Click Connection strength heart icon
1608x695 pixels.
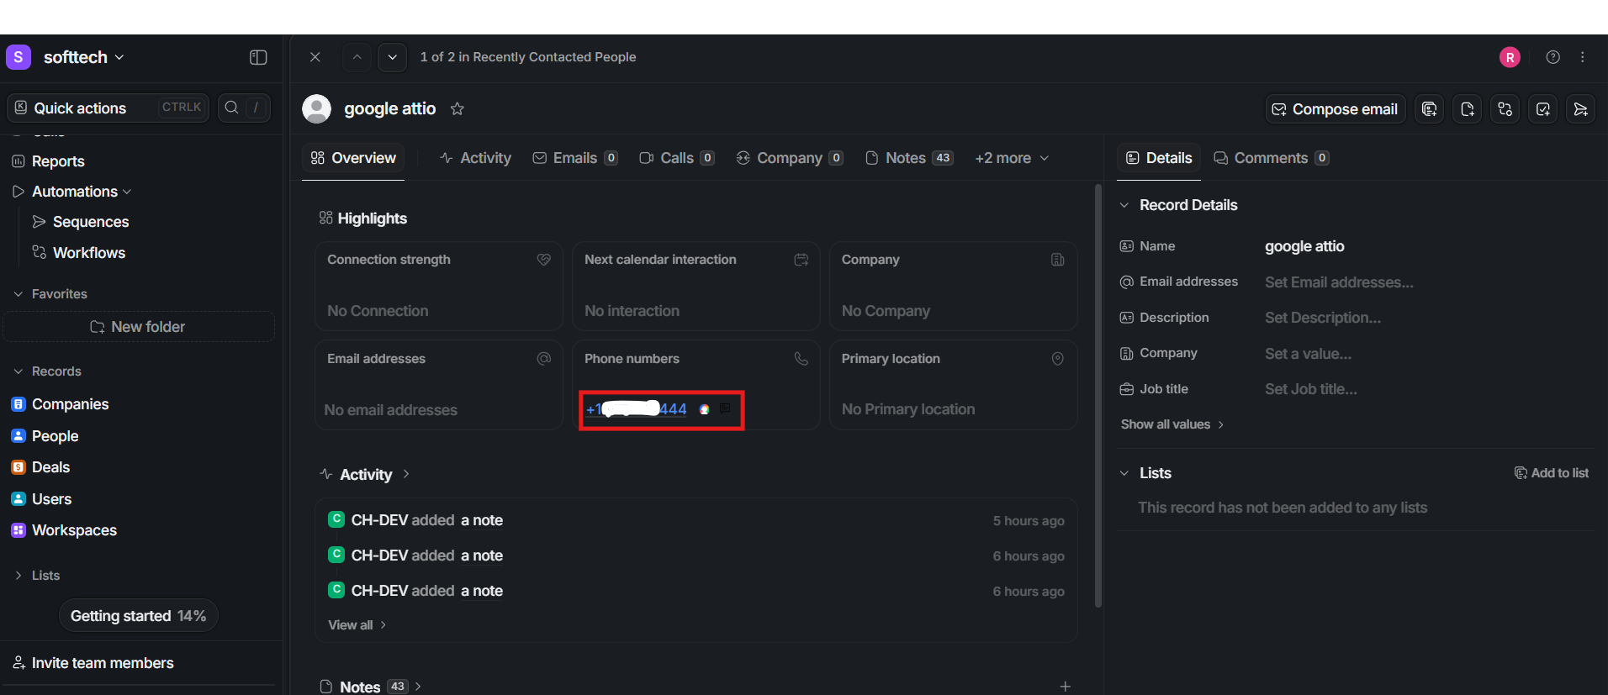pyautogui.click(x=544, y=260)
